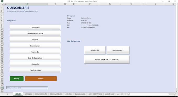The width and height of the screenshot is (178, 97).
Task: Launch the Recherche button
Action: pos(35,52)
